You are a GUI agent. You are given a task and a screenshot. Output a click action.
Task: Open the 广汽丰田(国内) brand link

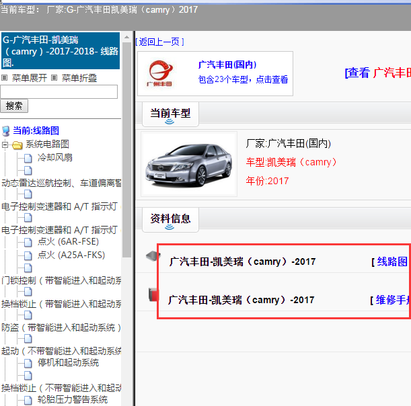tap(227, 65)
